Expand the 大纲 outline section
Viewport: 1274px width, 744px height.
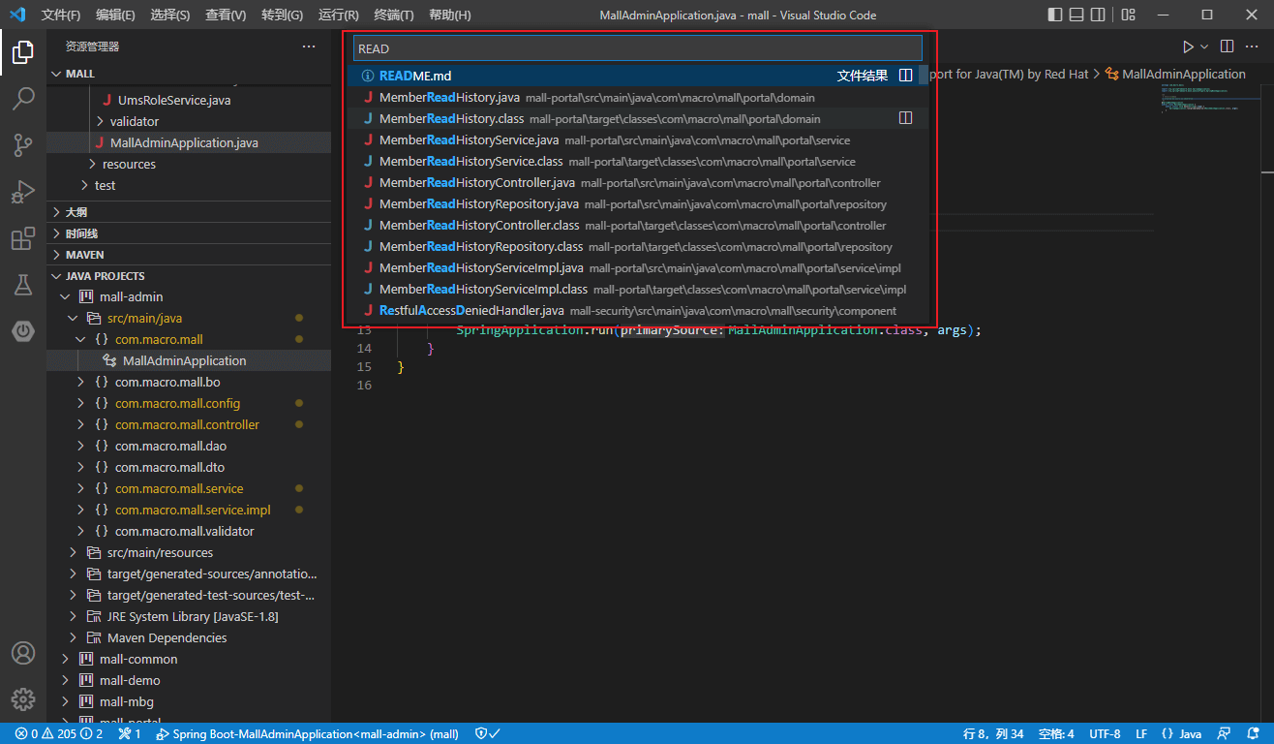click(189, 211)
